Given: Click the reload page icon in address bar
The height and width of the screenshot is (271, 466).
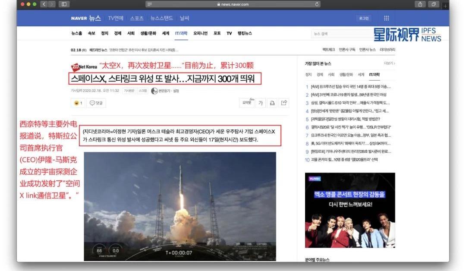Looking at the screenshot, I should [318, 4].
